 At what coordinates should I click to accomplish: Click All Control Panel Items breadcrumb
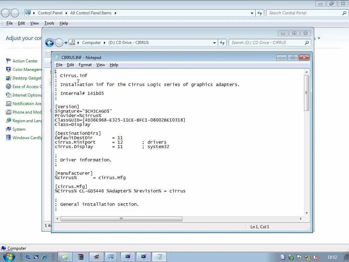[91, 13]
